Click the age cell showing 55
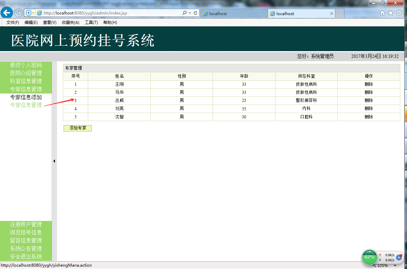 (x=244, y=109)
